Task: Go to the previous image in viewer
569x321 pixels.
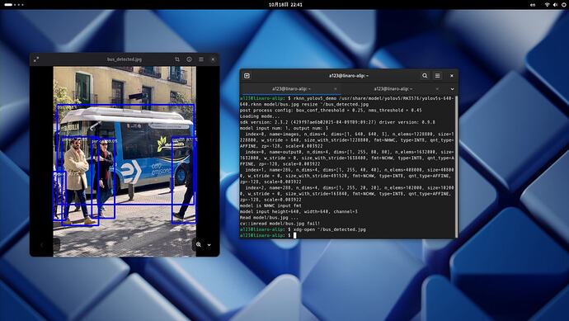Action: (x=42, y=245)
